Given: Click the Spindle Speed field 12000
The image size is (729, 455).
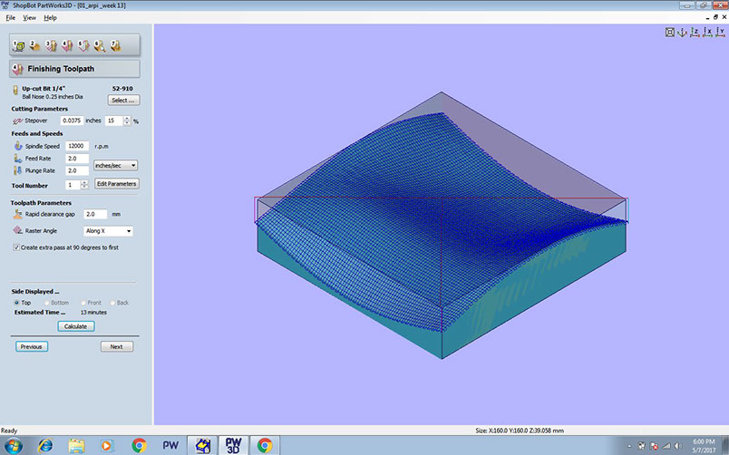Looking at the screenshot, I should pos(77,146).
